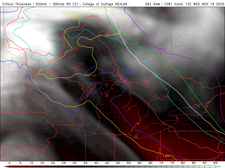
Task: Select the "06Z NAM" model run label
Action: click(x=152, y=4)
